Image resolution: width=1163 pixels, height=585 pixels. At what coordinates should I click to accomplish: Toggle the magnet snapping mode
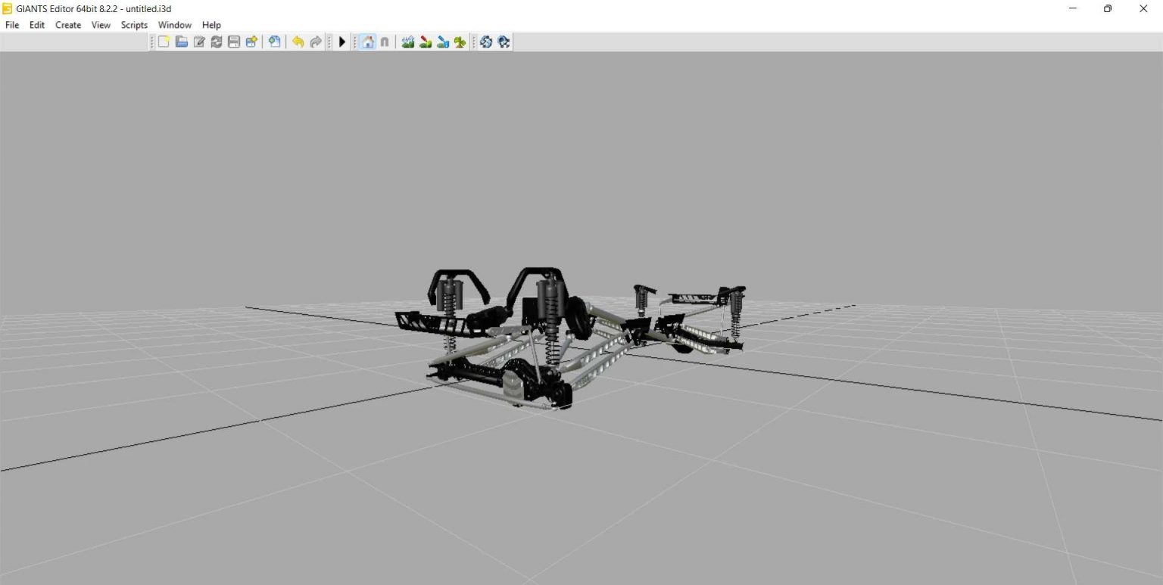(385, 42)
